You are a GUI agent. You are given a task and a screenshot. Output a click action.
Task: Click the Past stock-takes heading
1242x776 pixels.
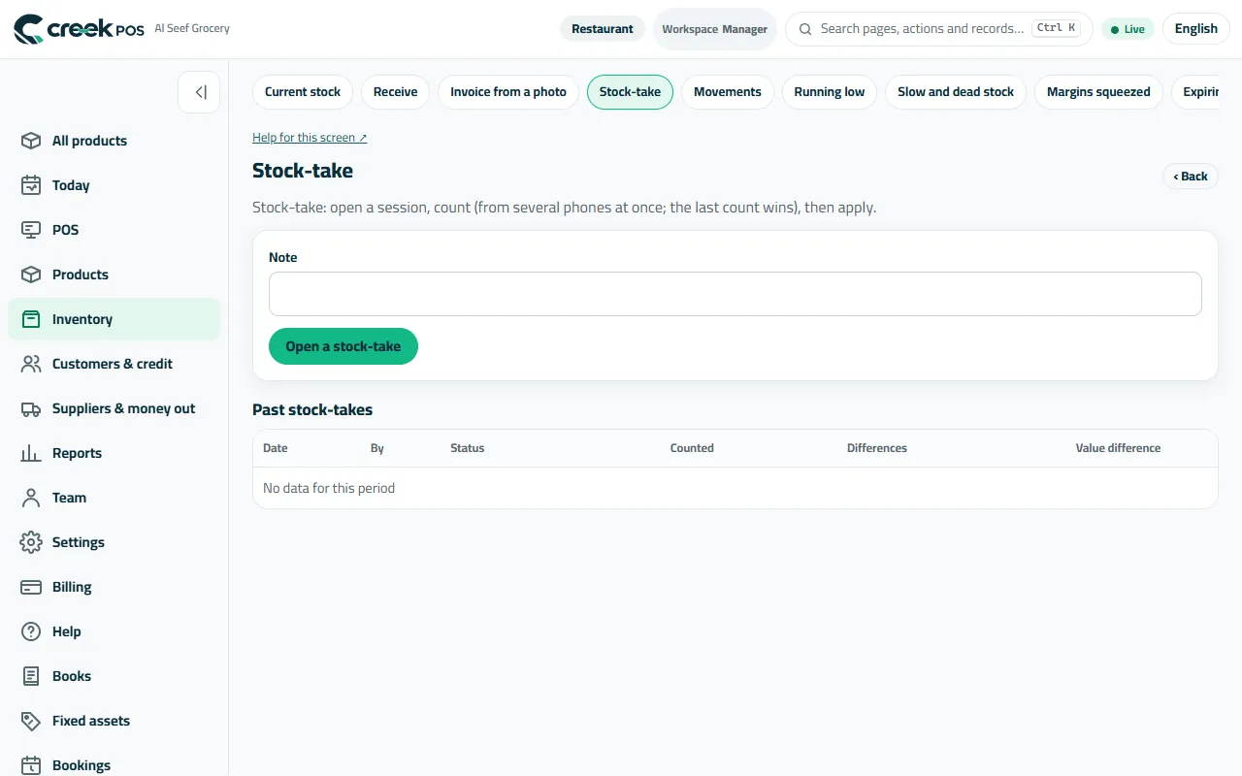[x=312, y=409]
